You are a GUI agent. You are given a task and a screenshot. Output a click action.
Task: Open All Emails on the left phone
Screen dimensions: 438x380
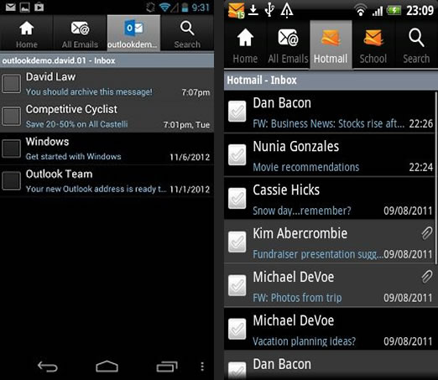(80, 34)
